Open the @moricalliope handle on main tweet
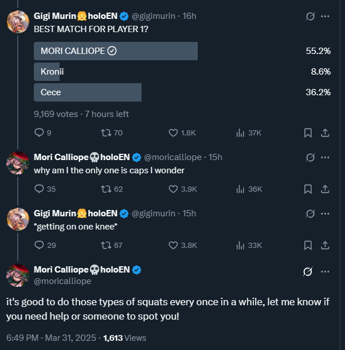345x350 pixels. tap(62, 281)
